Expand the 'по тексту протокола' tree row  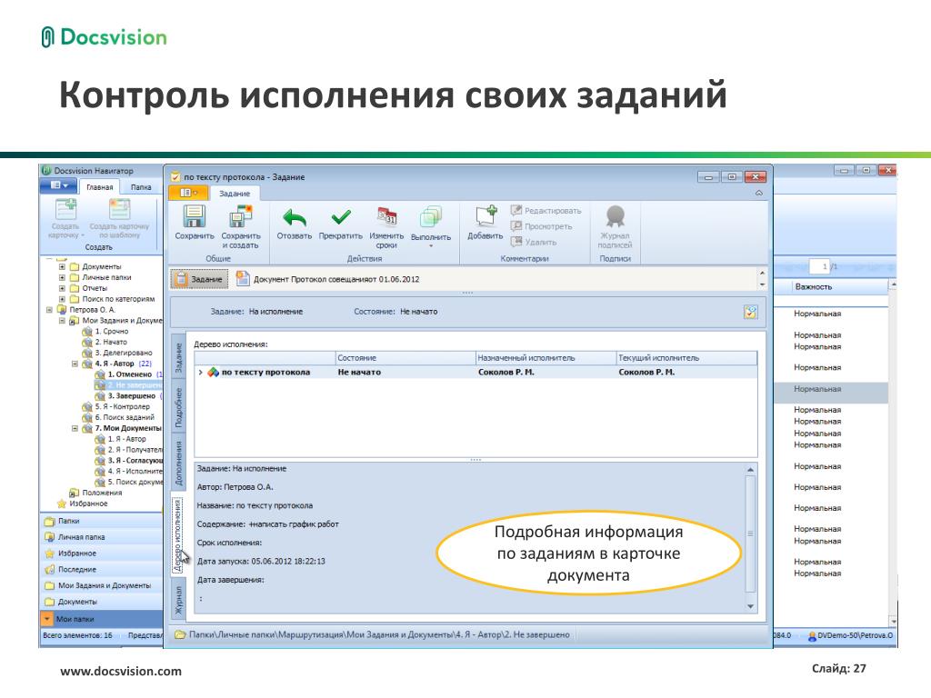click(x=201, y=372)
